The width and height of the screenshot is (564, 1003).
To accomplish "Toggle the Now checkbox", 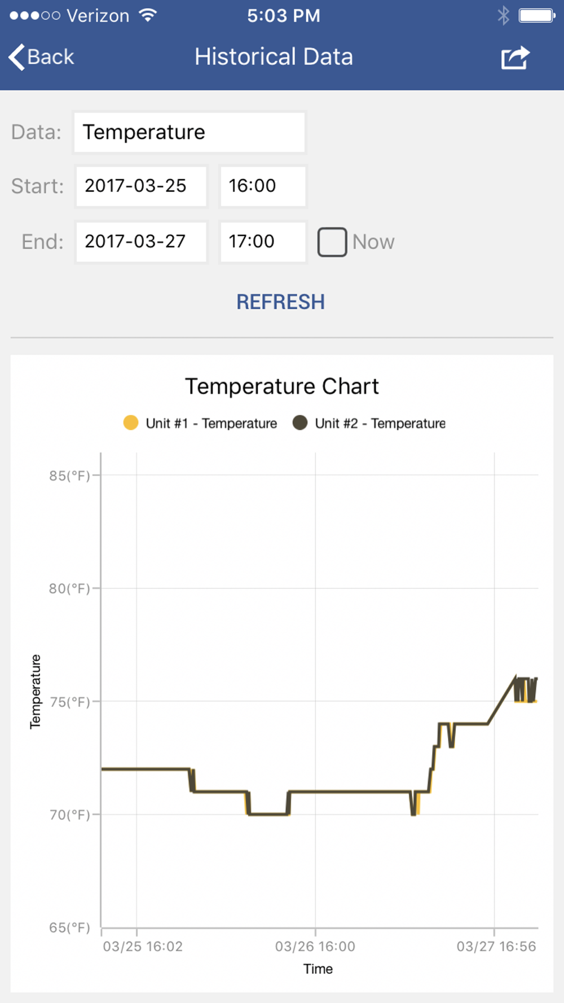I will point(332,242).
